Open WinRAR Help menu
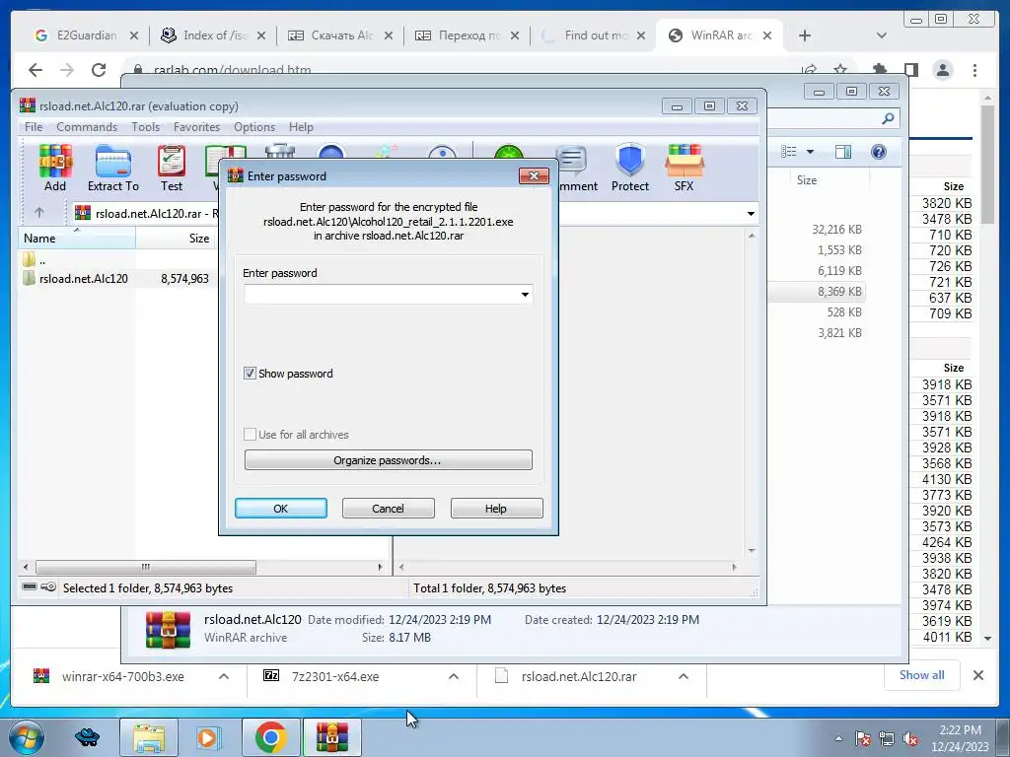Viewport: 1010px width, 757px height. [301, 127]
